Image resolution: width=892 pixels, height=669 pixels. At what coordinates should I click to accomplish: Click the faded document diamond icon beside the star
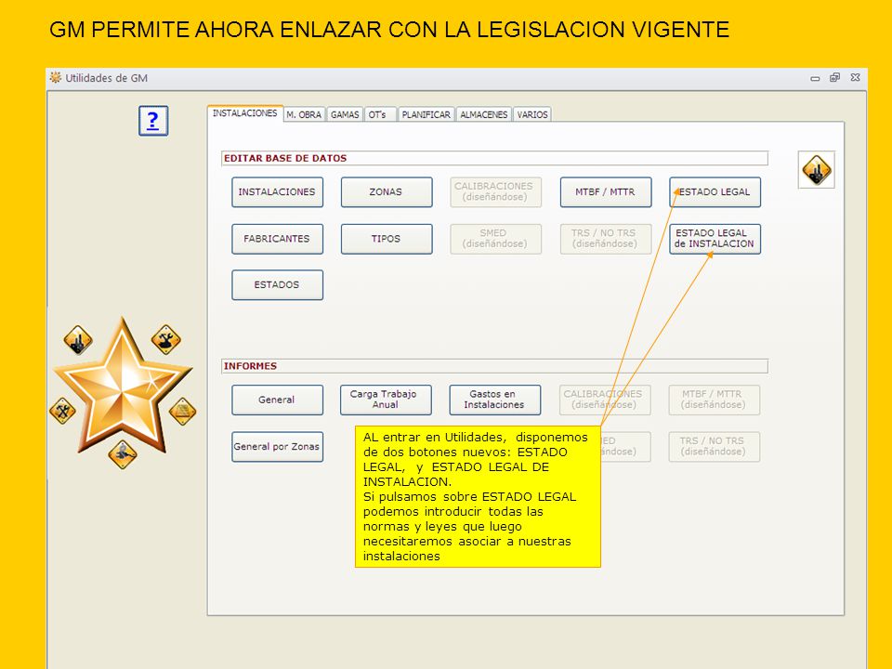click(x=183, y=412)
